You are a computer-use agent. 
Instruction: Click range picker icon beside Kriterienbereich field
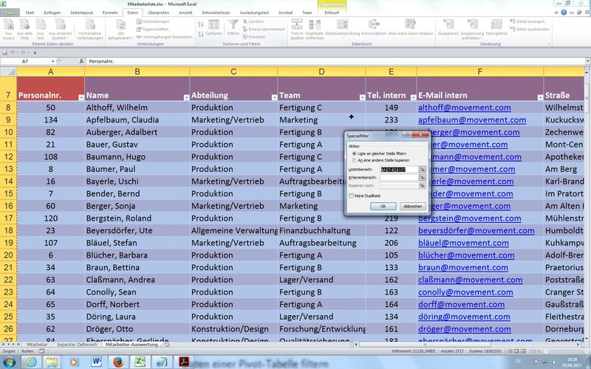click(423, 178)
